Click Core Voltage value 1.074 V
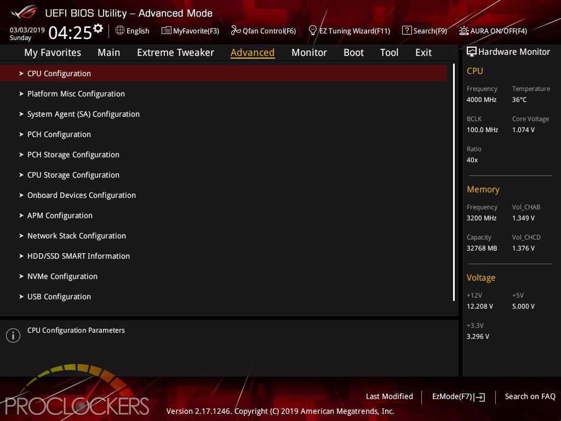Screen dimensions: 561x421 (x=523, y=130)
